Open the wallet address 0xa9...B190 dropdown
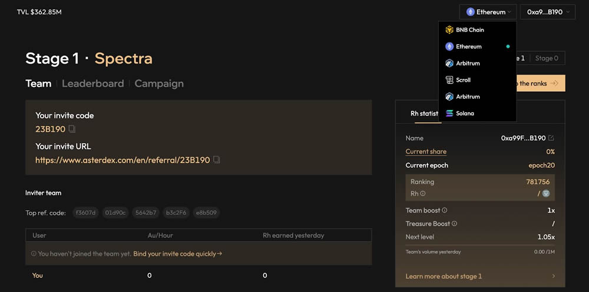The height and width of the screenshot is (292, 589). pyautogui.click(x=548, y=12)
